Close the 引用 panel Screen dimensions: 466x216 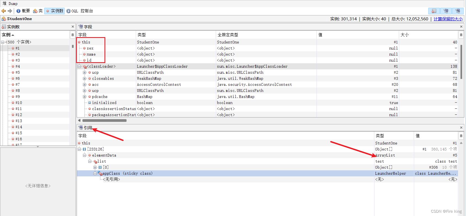[461, 128]
